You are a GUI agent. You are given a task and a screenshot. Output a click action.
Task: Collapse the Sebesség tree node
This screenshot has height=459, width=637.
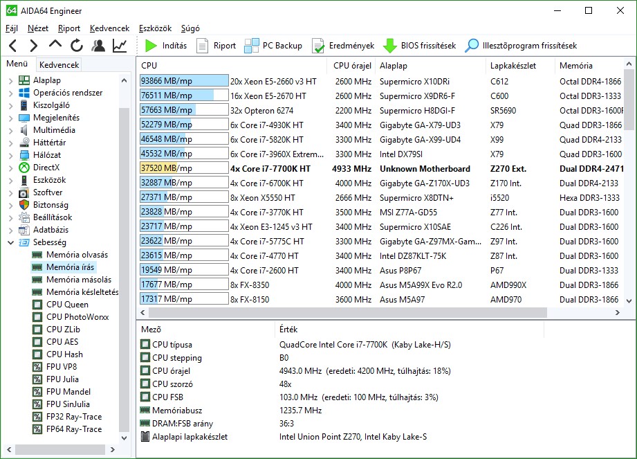pos(10,242)
